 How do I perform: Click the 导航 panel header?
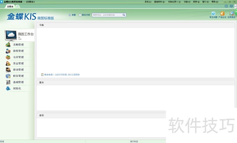point(135,25)
